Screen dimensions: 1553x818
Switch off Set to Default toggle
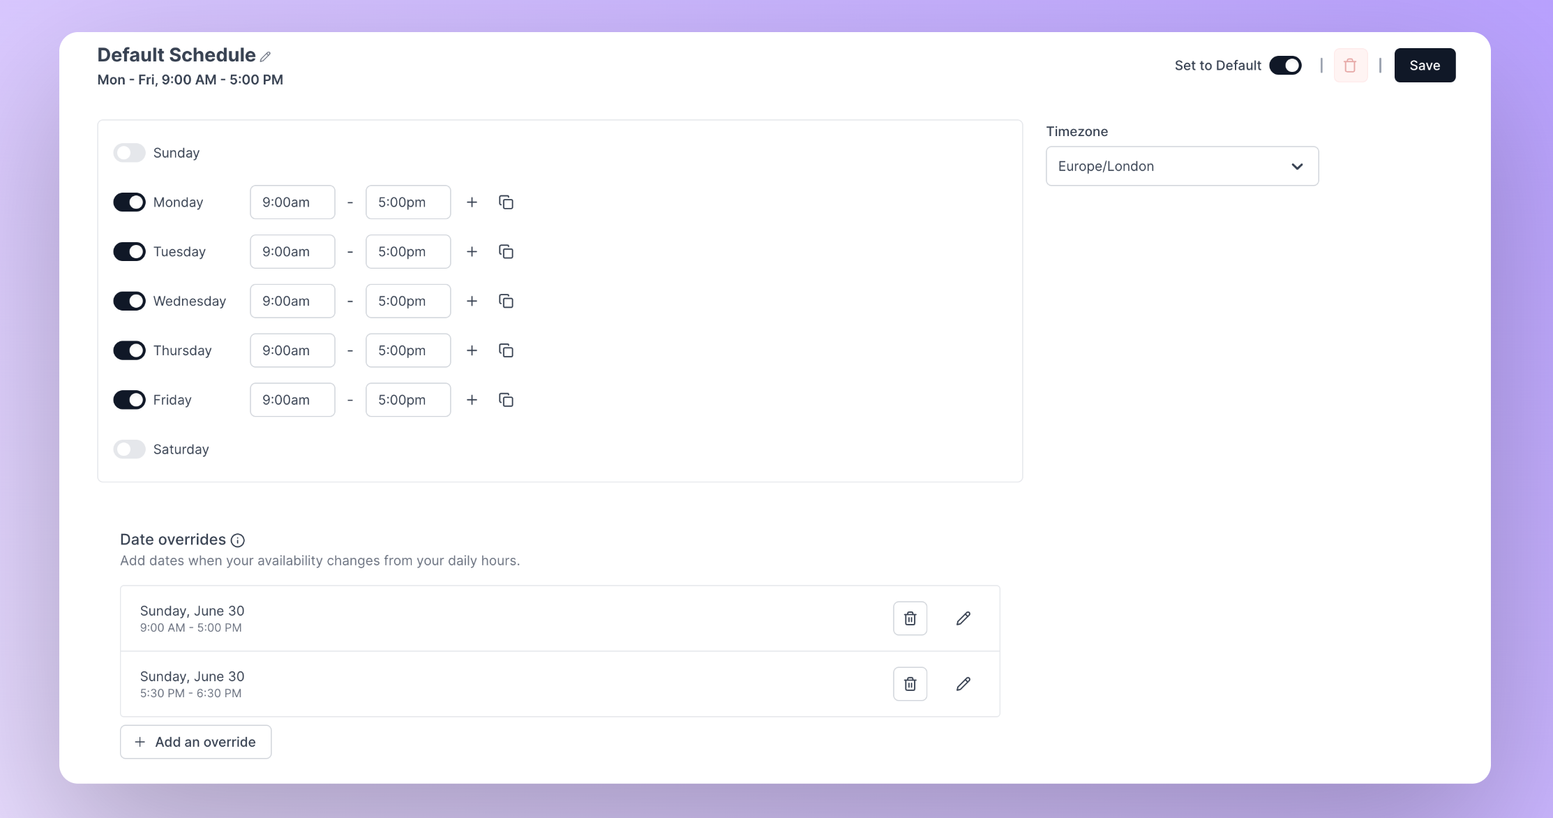tap(1285, 66)
